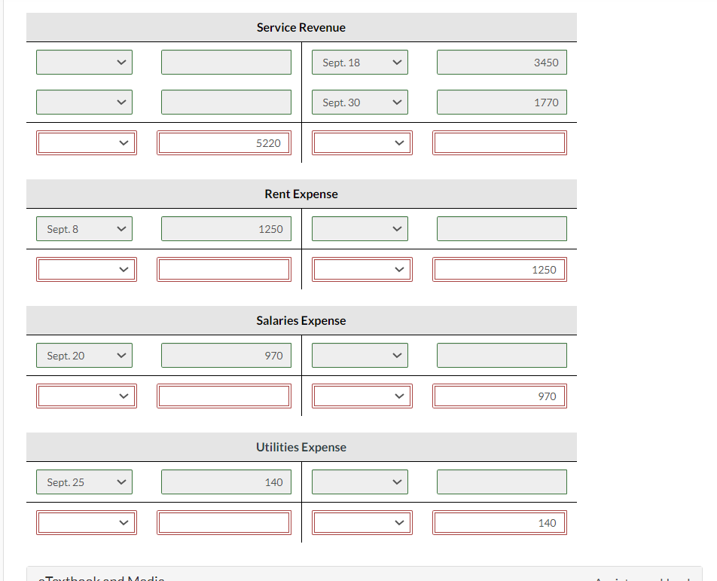Open the balance date dropdown in Salaries Expense
717x581 pixels.
tap(362, 396)
